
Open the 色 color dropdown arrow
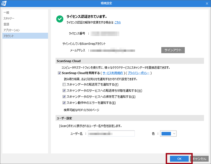[x=174, y=134]
